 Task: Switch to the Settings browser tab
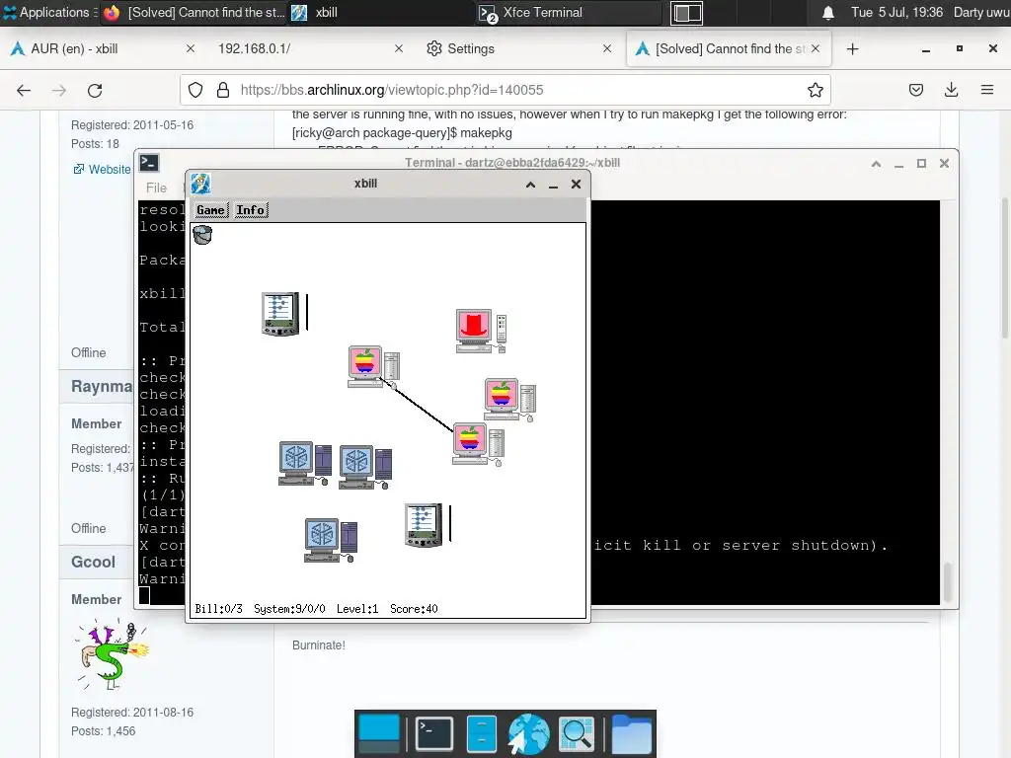517,49
